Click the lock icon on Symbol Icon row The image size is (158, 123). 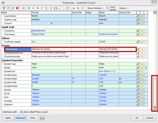click(138, 71)
